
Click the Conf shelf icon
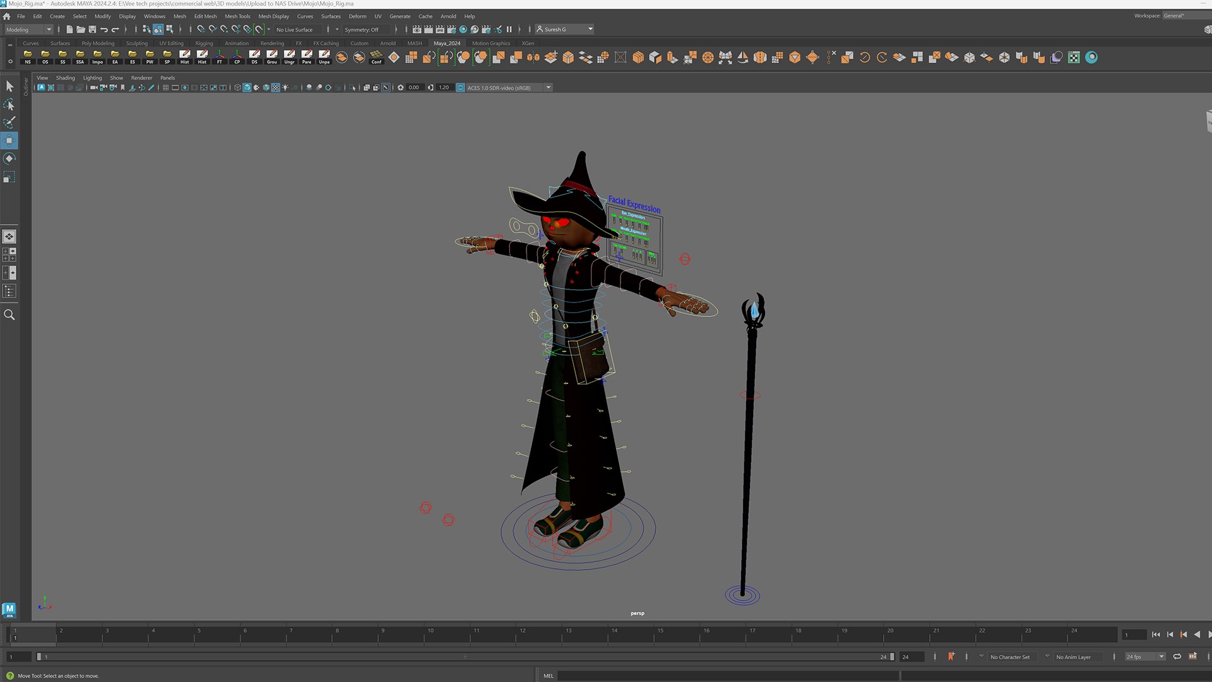tap(376, 57)
